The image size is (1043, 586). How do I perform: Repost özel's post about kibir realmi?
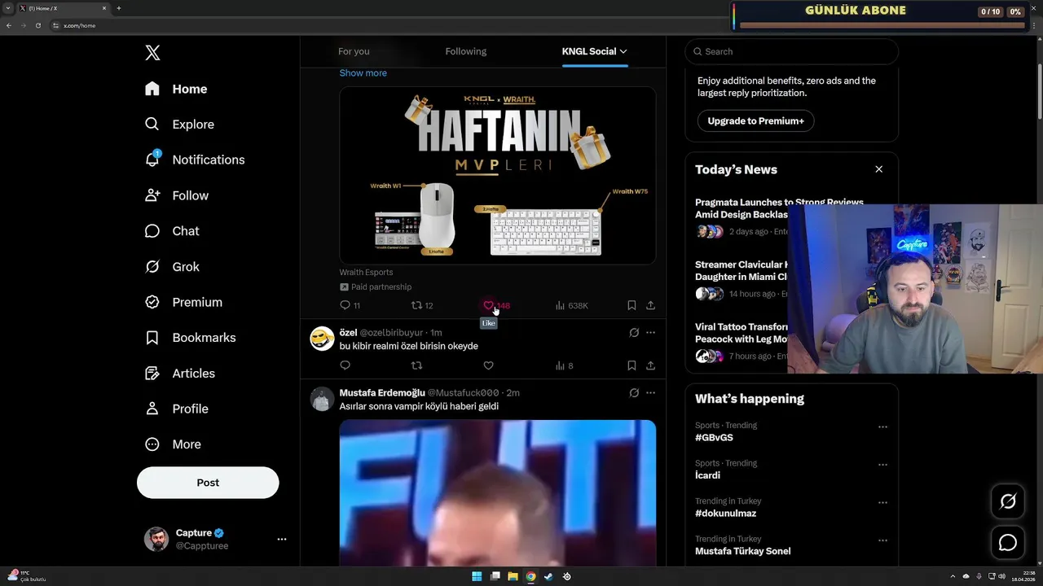click(416, 365)
